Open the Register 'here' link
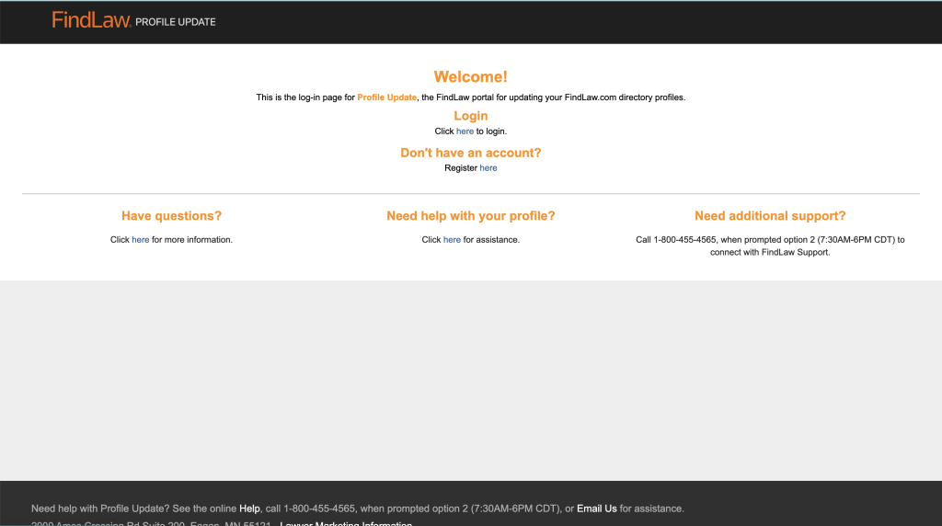942x526 pixels. click(488, 167)
